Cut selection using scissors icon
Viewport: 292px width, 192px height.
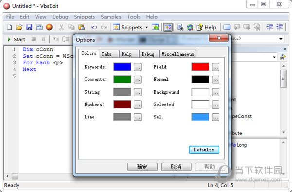[x=61, y=27]
